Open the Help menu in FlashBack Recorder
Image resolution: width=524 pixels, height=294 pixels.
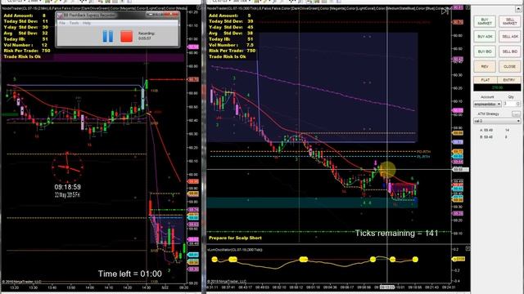click(x=87, y=23)
